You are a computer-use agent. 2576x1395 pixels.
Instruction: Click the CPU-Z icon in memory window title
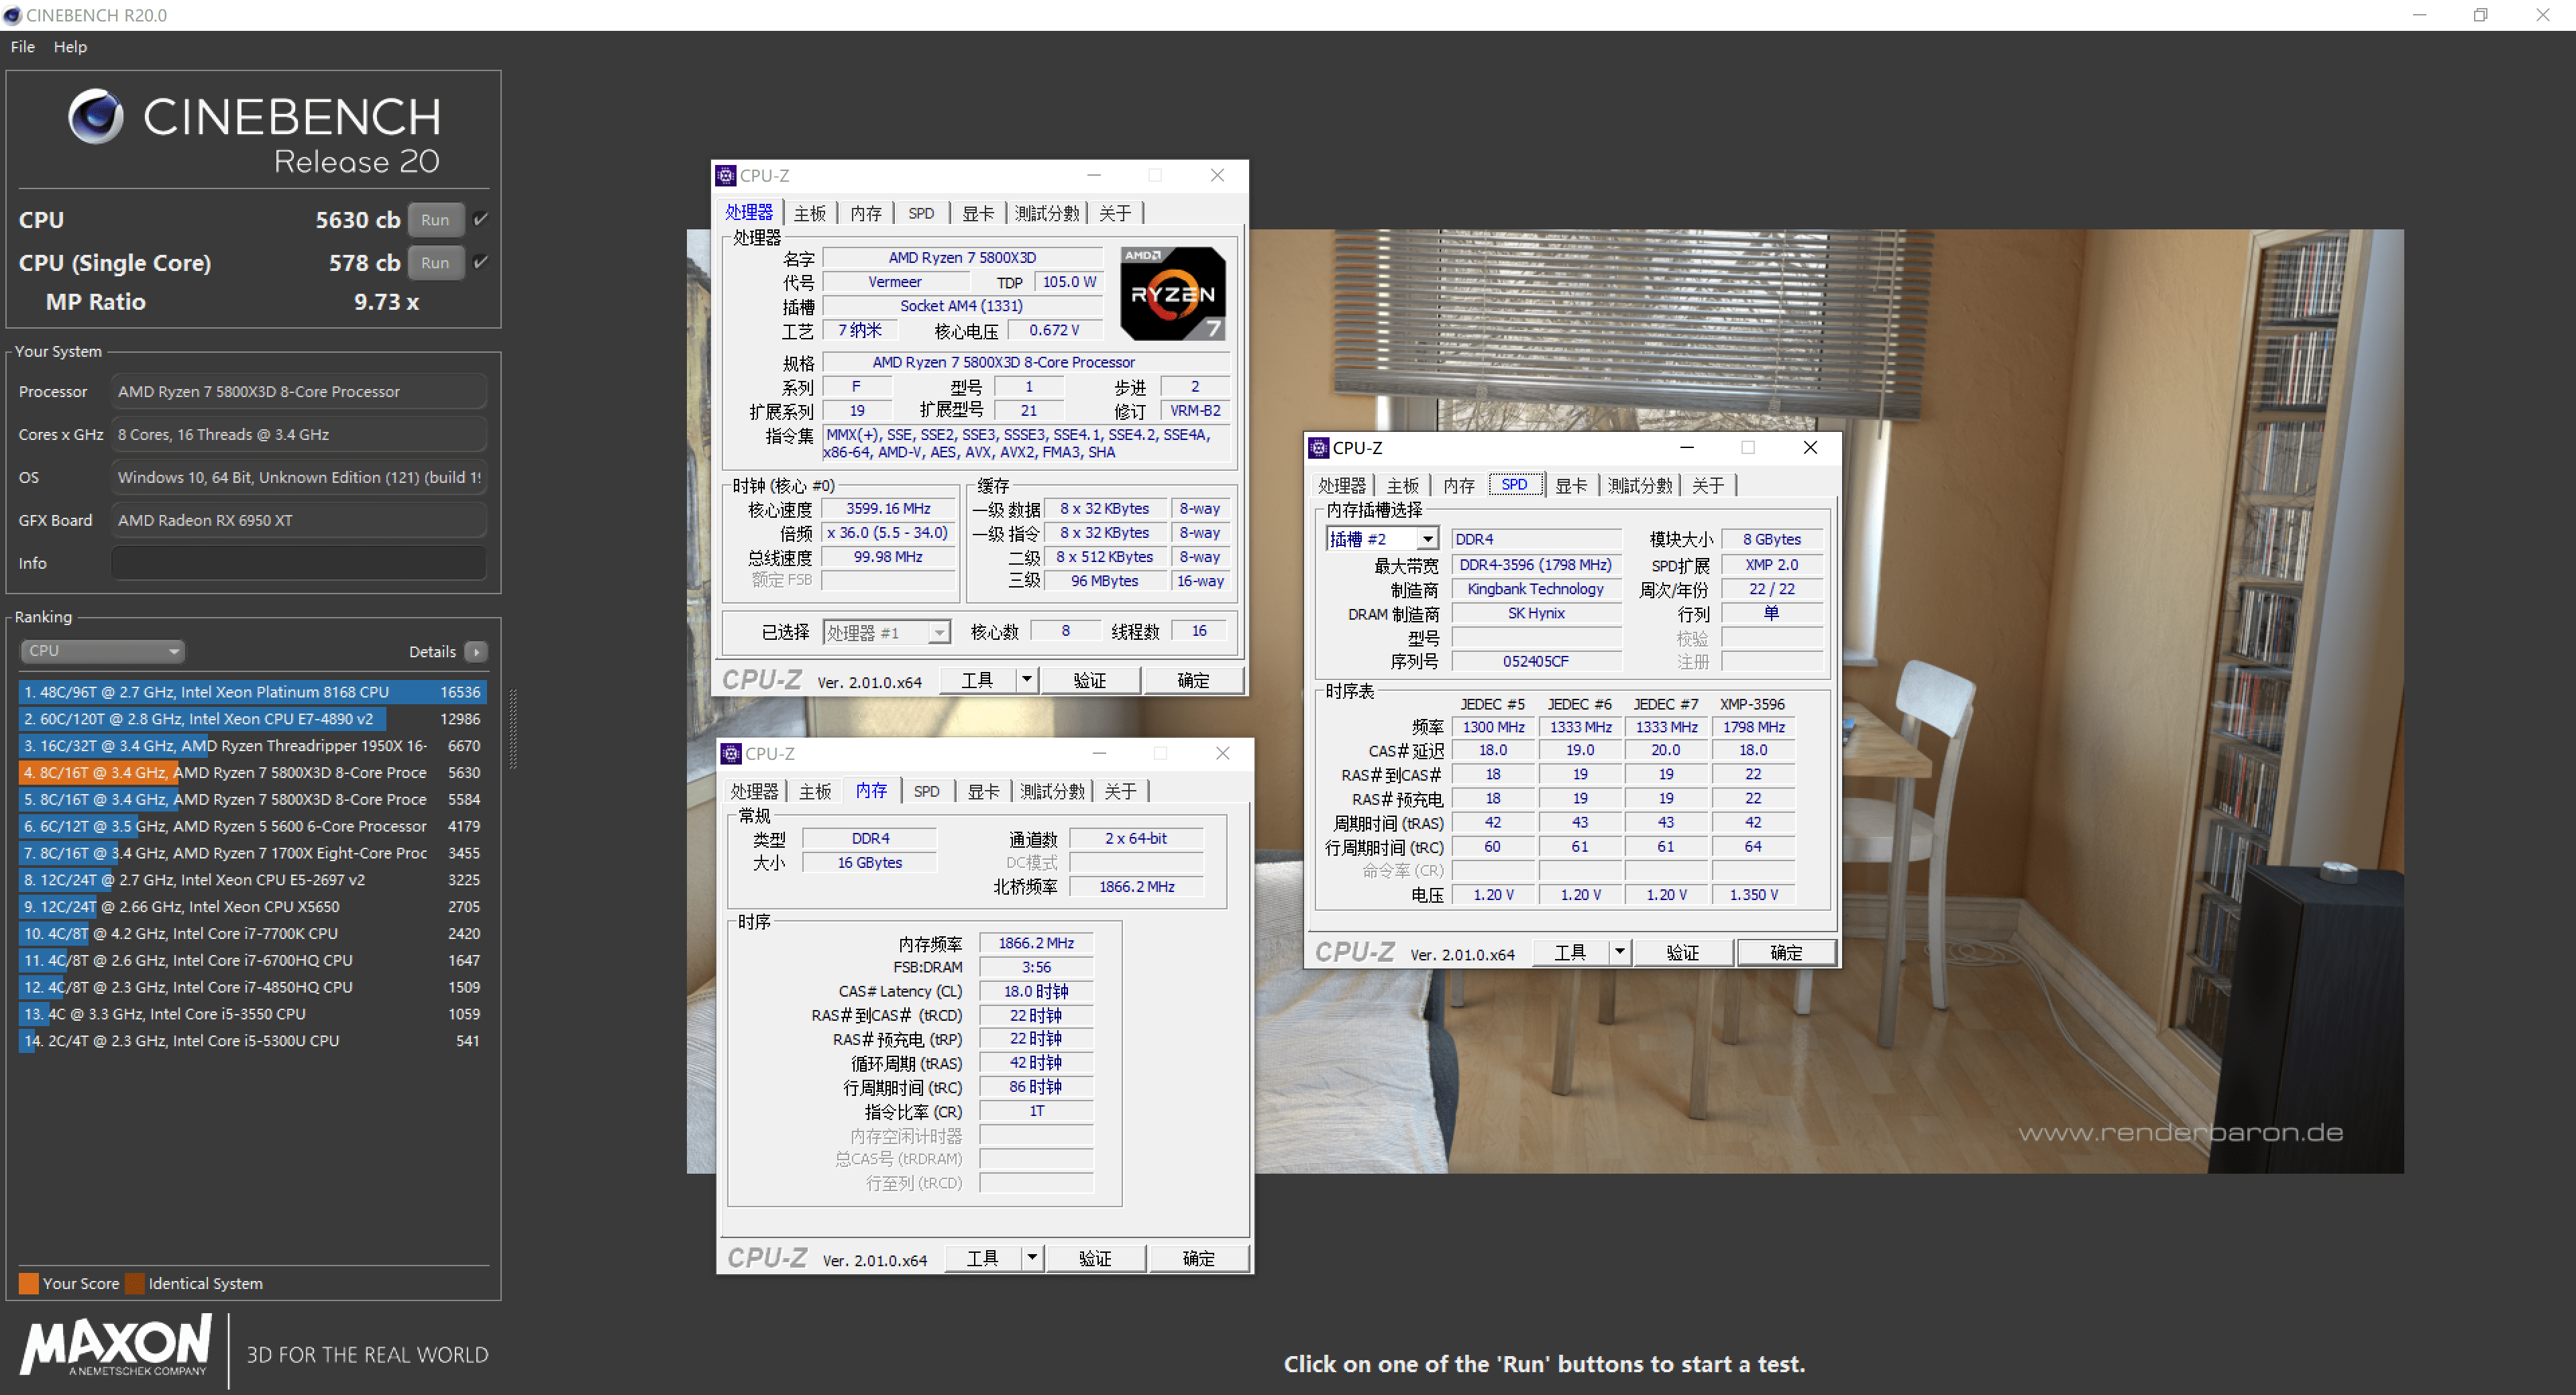[x=731, y=754]
